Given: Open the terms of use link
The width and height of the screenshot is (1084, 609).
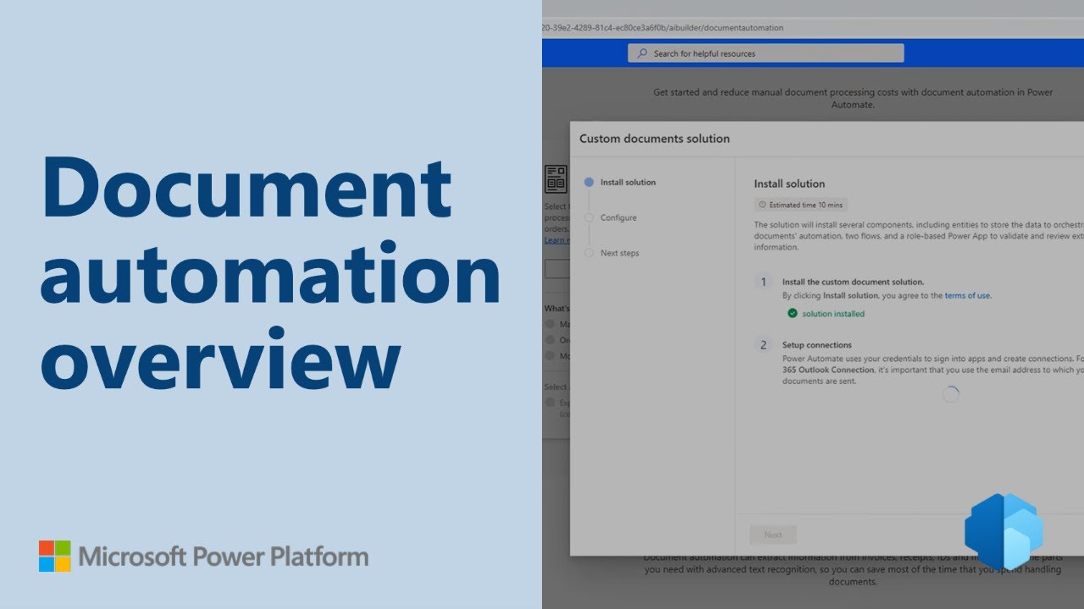Looking at the screenshot, I should [x=967, y=296].
